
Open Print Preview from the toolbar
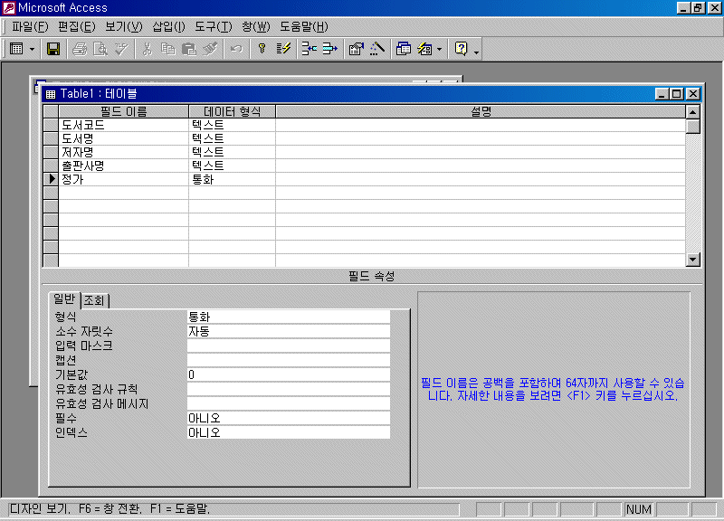[x=100, y=49]
